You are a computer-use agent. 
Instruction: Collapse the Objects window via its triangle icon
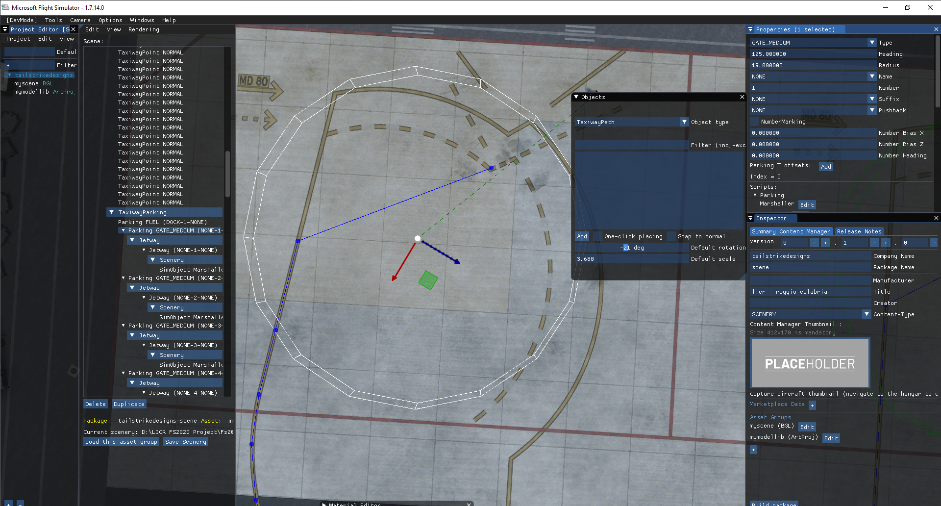coord(576,97)
